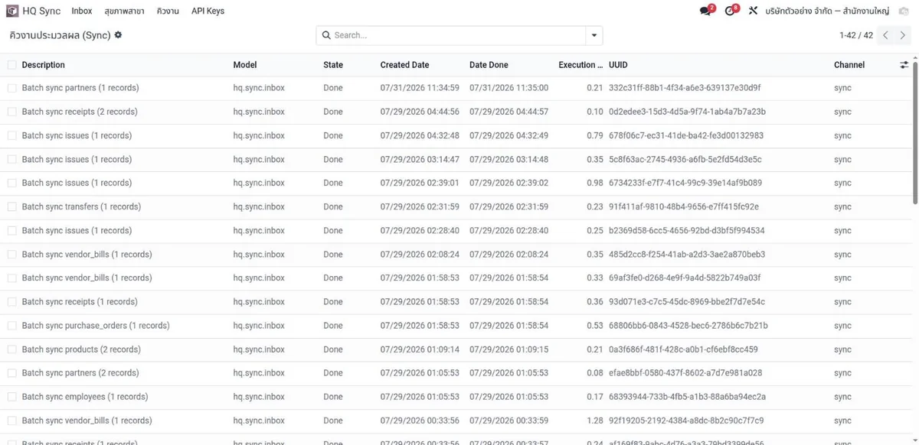This screenshot has height=445, width=919.
Task: Open the activities clock icon
Action: tap(730, 11)
